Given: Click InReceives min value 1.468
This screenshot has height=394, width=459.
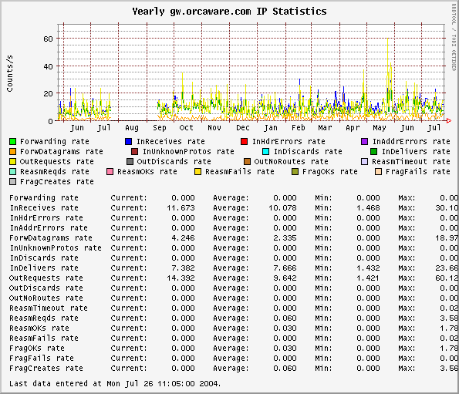Looking at the screenshot, I should click(368, 208).
